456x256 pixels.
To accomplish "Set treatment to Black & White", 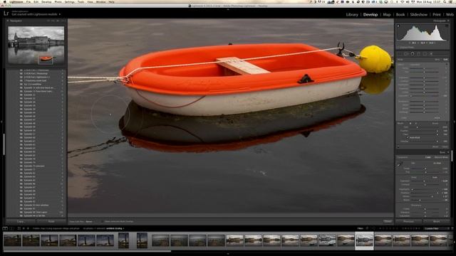I will pos(442,157).
